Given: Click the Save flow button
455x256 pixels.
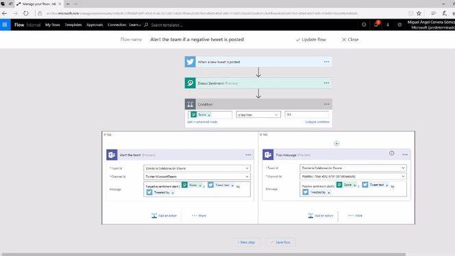Looking at the screenshot, I should [x=280, y=242].
